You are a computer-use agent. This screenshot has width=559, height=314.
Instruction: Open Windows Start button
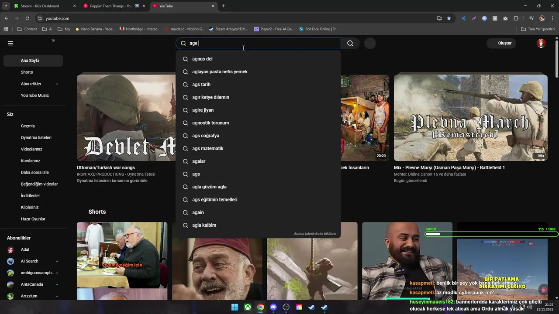point(235,307)
